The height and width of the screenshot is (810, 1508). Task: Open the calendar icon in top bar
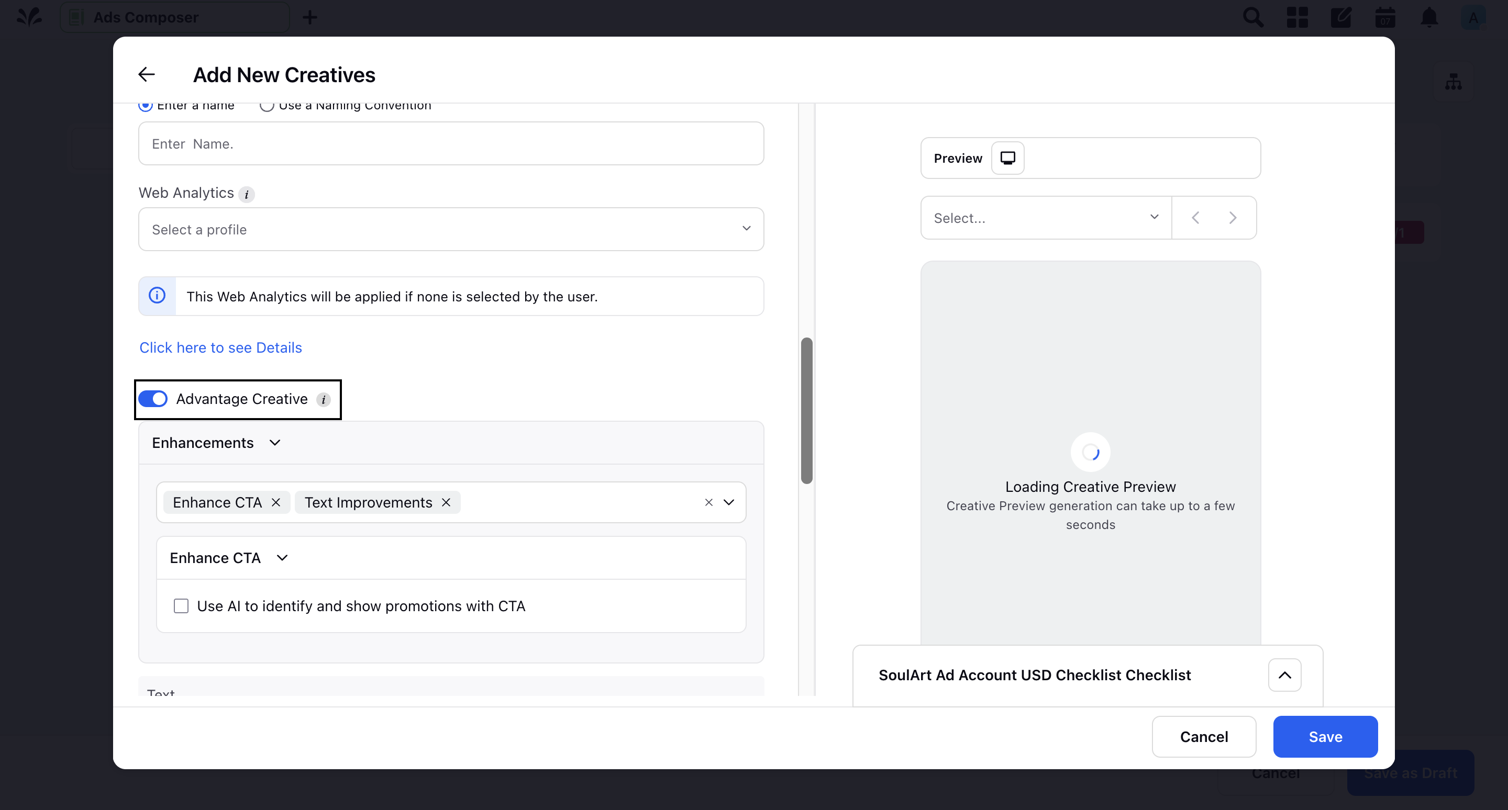[x=1384, y=17]
